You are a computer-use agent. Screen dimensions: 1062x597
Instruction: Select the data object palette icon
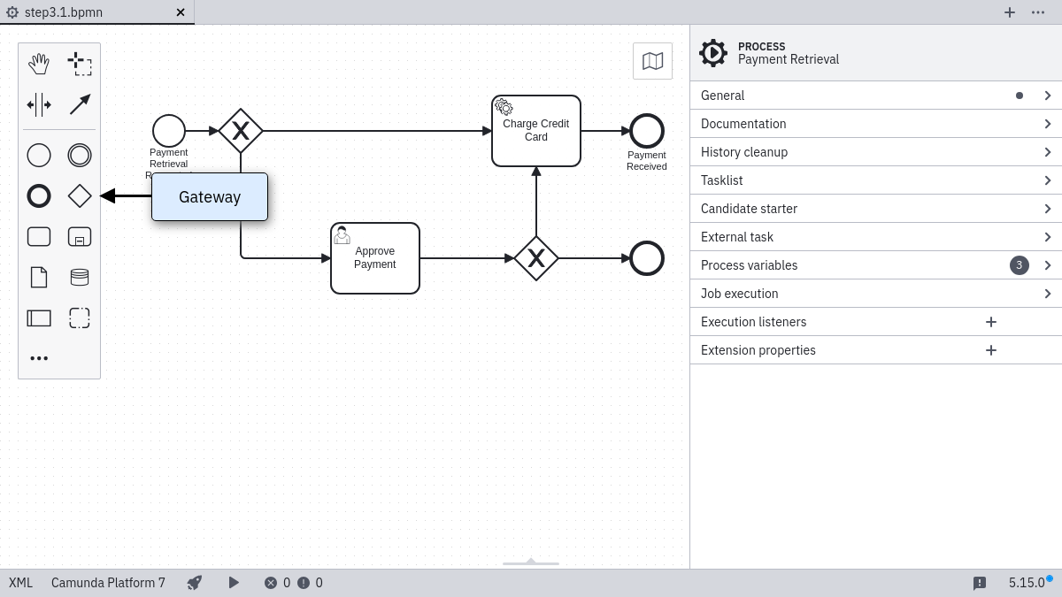click(x=39, y=277)
